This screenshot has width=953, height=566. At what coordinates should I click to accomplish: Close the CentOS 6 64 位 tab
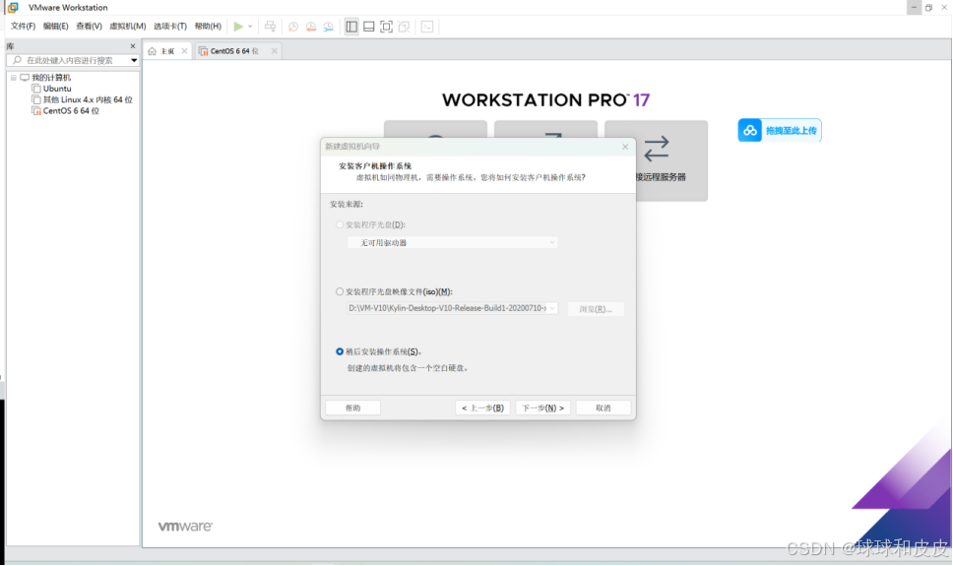coord(274,51)
